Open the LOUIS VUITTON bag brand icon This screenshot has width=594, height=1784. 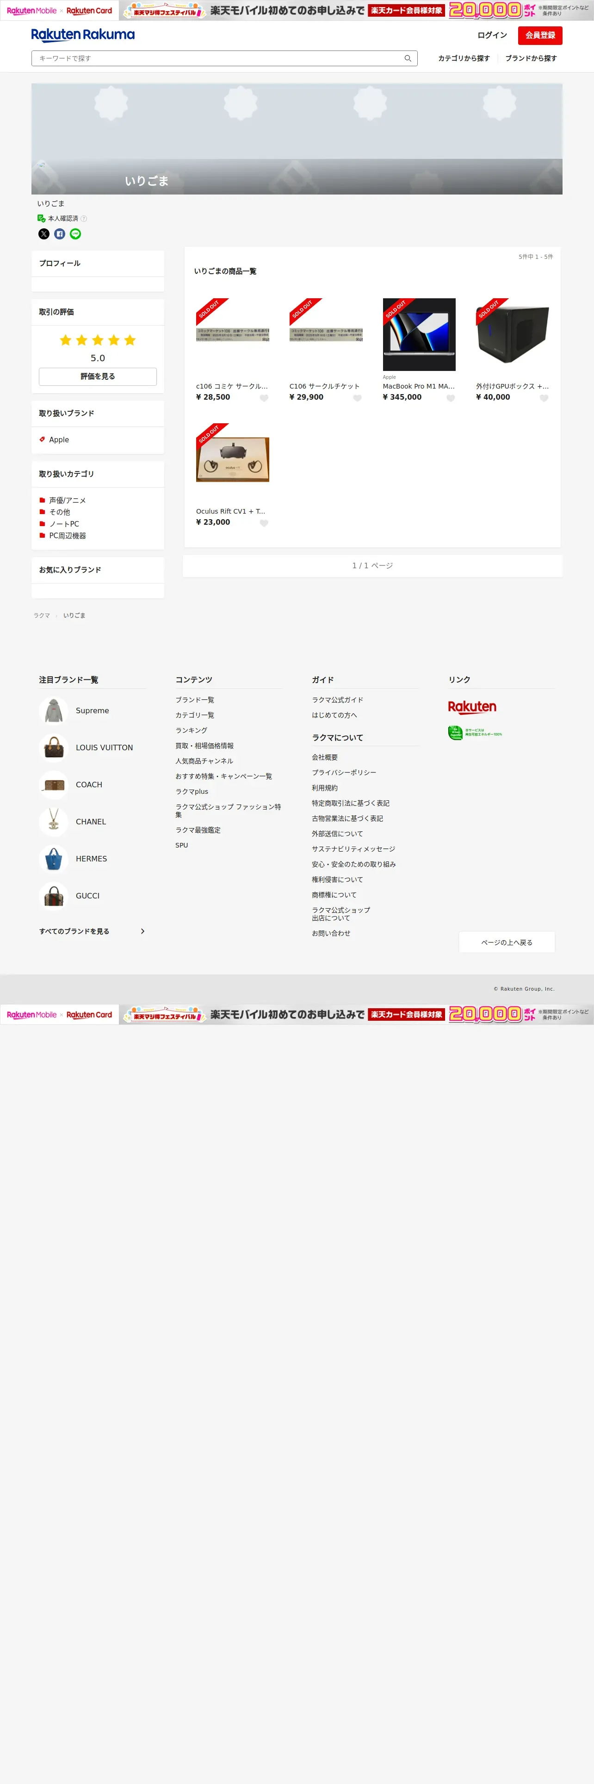(53, 748)
